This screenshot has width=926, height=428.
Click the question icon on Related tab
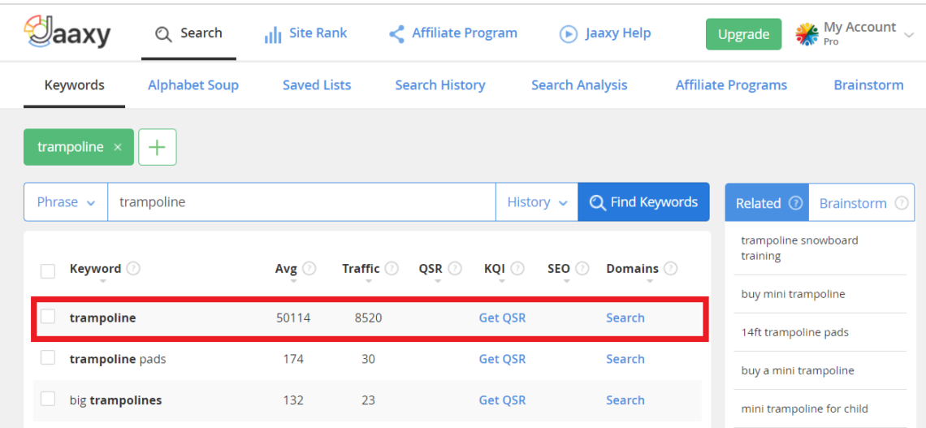795,203
